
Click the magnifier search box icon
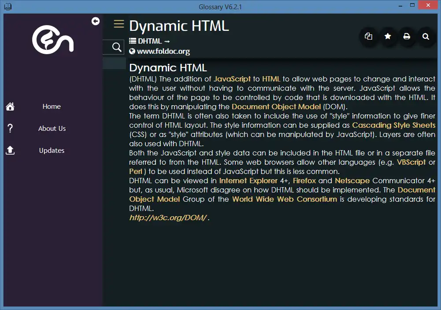click(117, 47)
